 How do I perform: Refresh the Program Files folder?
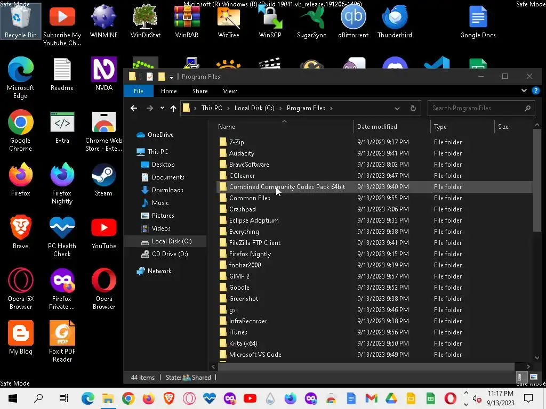(x=413, y=108)
